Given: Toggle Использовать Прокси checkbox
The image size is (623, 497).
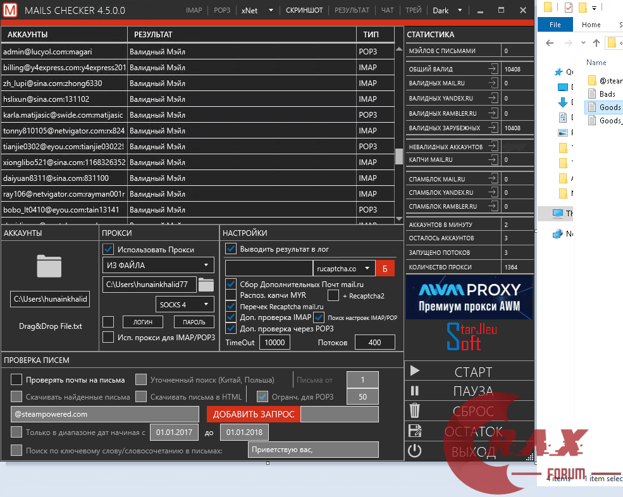Looking at the screenshot, I should (108, 248).
